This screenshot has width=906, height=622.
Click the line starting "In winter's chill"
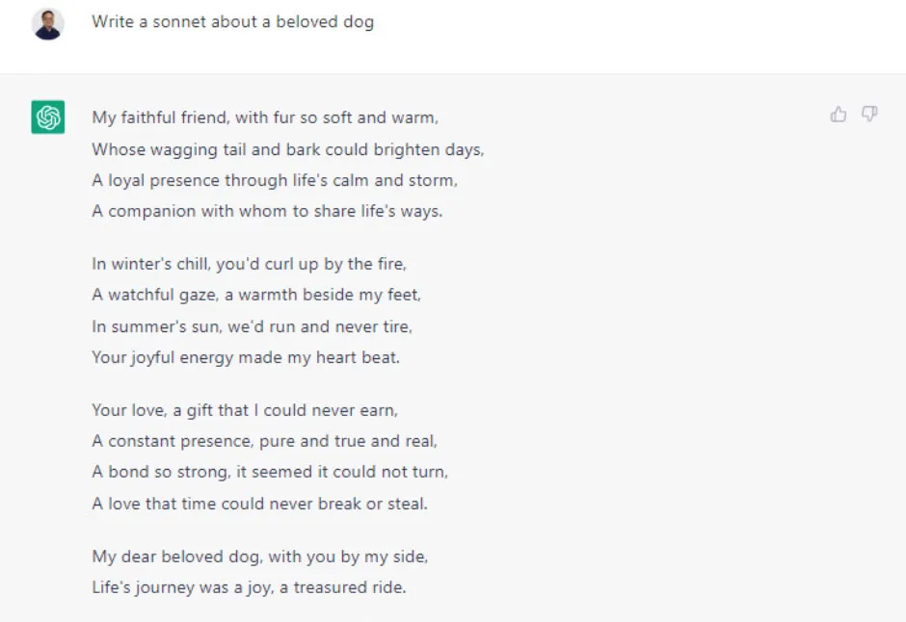click(x=249, y=264)
